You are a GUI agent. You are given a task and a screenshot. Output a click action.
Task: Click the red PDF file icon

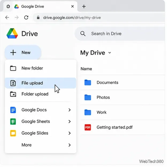88,127
